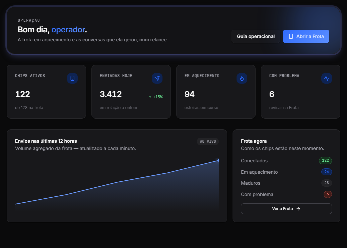The width and height of the screenshot is (347, 248).
Task: Click the 'ENVIADAS HOJE' card label
Action: (116, 76)
